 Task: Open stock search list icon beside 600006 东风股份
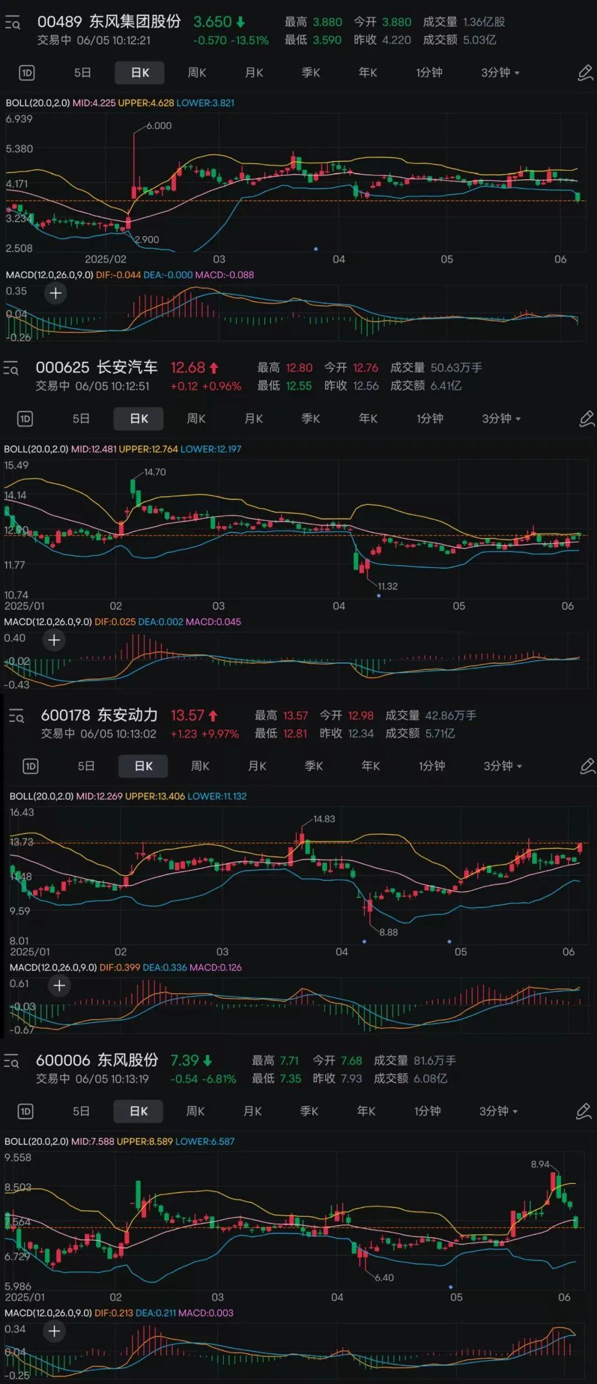tap(12, 1061)
